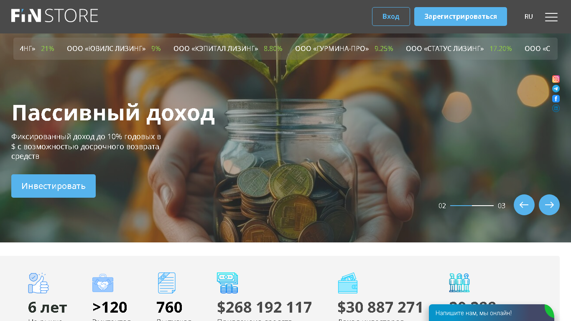The height and width of the screenshot is (321, 571).
Task: Click the money stack icon above $268 192 117
Action: 227,283
